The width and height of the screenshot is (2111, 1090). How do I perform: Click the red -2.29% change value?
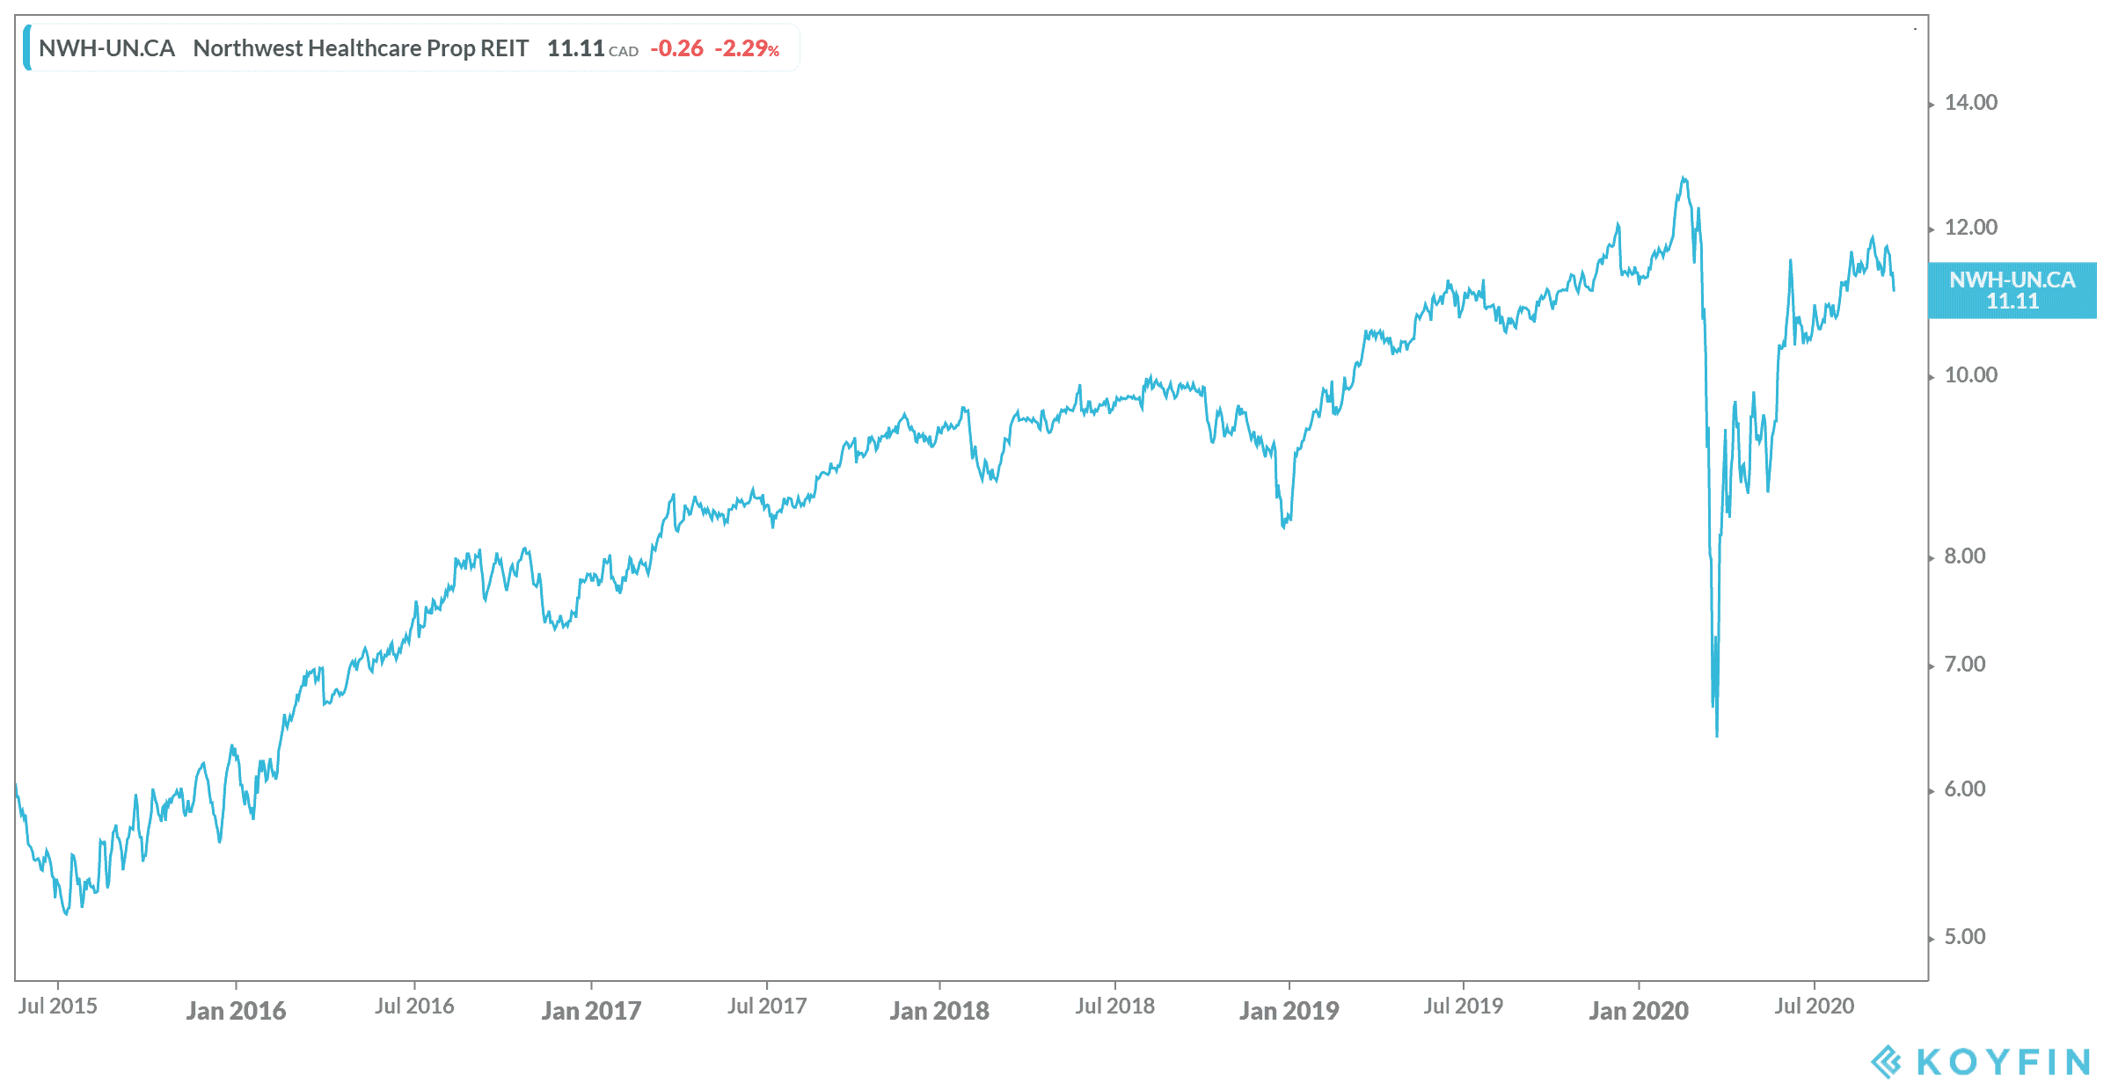click(x=747, y=48)
